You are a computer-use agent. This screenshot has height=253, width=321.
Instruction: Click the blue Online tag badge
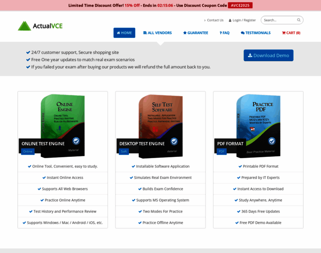(x=28, y=151)
